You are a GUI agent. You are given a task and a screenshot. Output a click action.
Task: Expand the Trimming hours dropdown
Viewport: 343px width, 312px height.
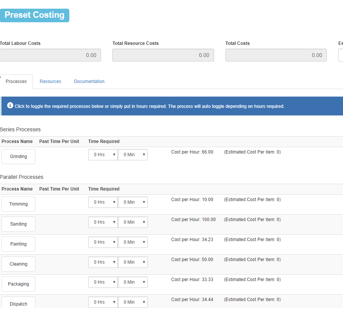(103, 202)
